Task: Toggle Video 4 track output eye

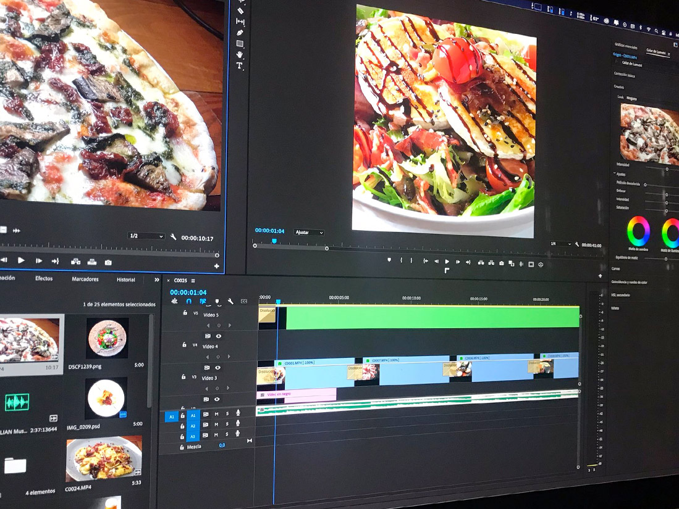Action: pos(219,336)
